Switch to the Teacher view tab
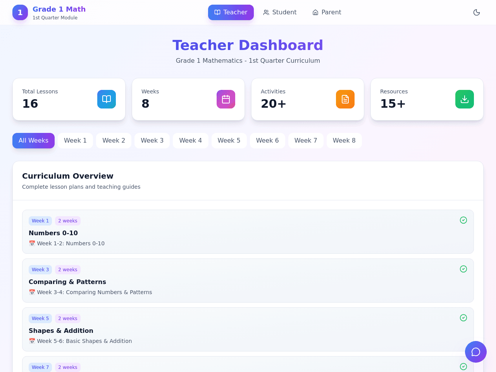 (231, 12)
